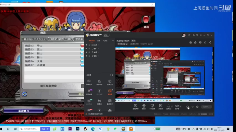The width and height of the screenshot is (236, 132).
Task: Open the notification bell icon
Action: 205,43
